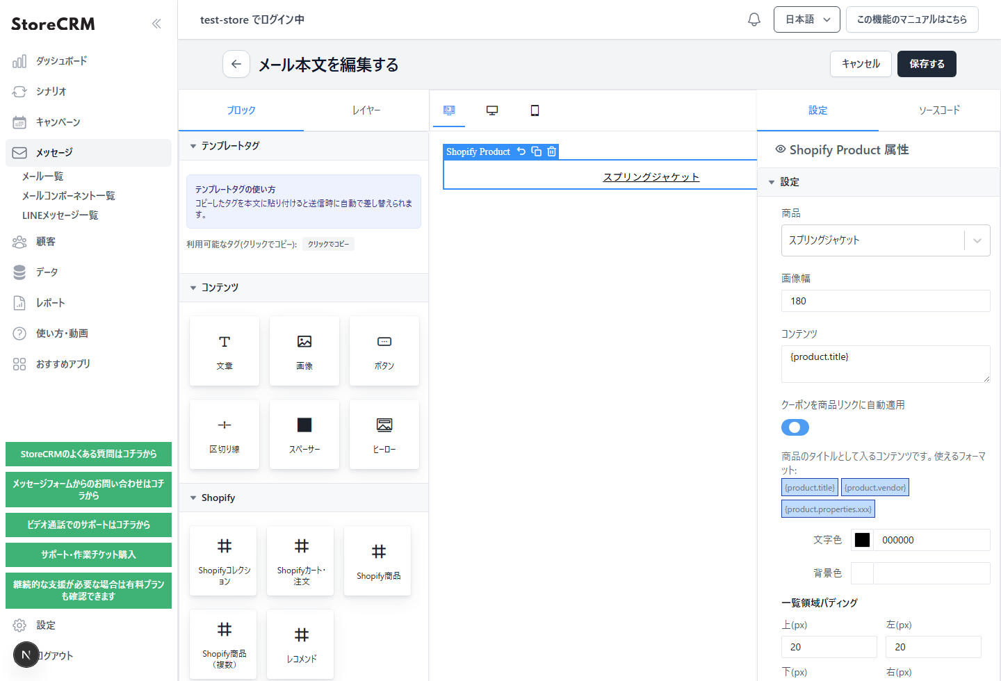Viewport: 1001px width, 681px height.
Task: Open the キャンペーン campaign section
Action: pyautogui.click(x=88, y=122)
